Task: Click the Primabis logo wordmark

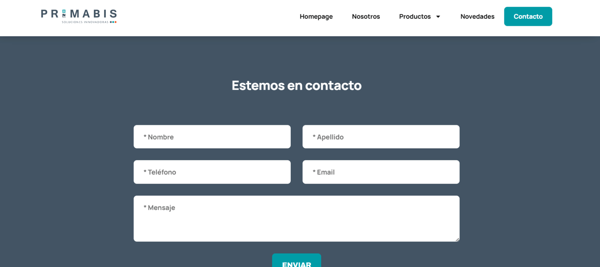Action: [90, 14]
